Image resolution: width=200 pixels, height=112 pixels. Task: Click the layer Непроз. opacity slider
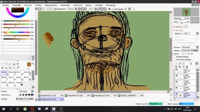pyautogui.click(x=190, y=50)
